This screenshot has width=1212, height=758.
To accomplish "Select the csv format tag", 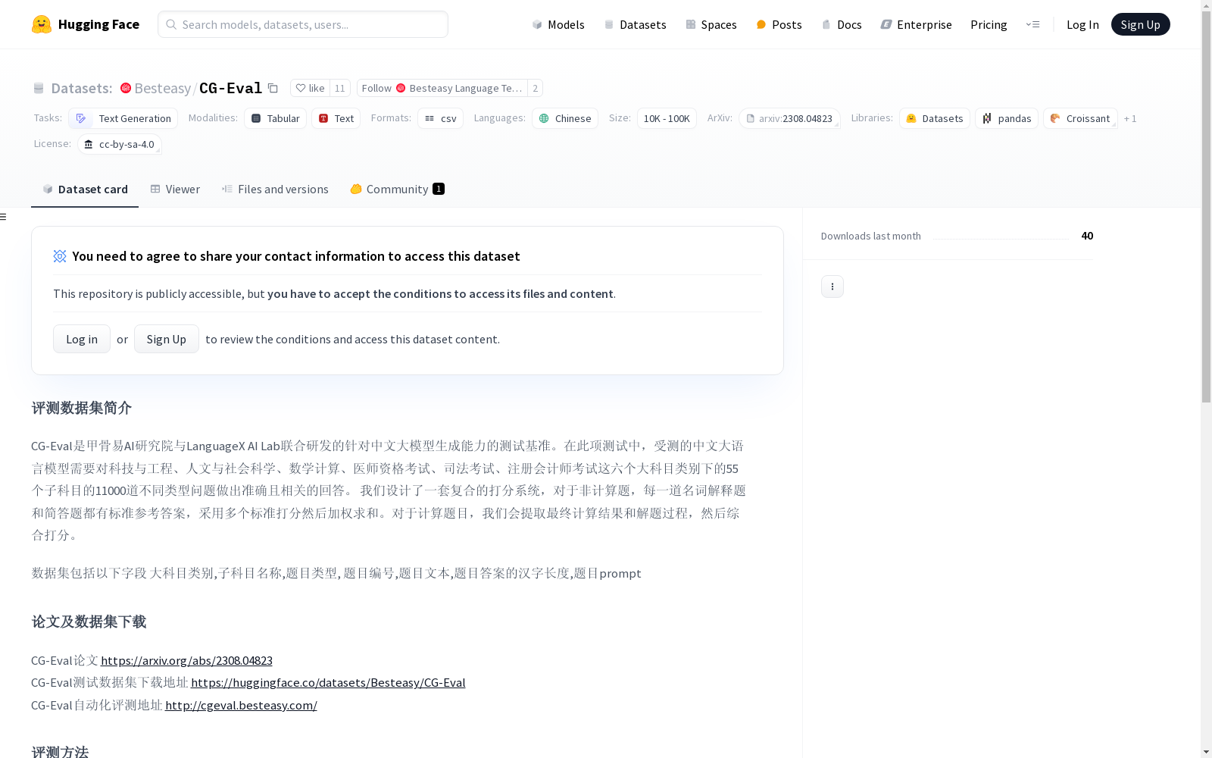I will point(440,118).
